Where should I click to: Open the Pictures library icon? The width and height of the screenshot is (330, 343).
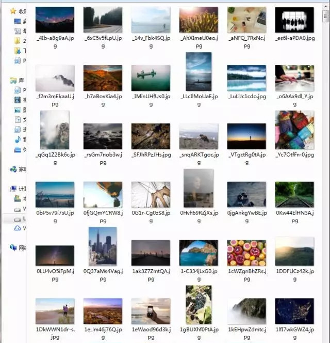18,110
